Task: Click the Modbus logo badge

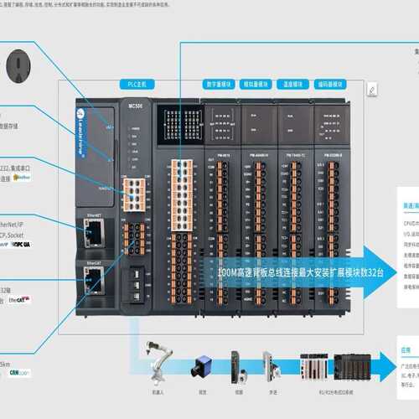Action: coord(23,178)
